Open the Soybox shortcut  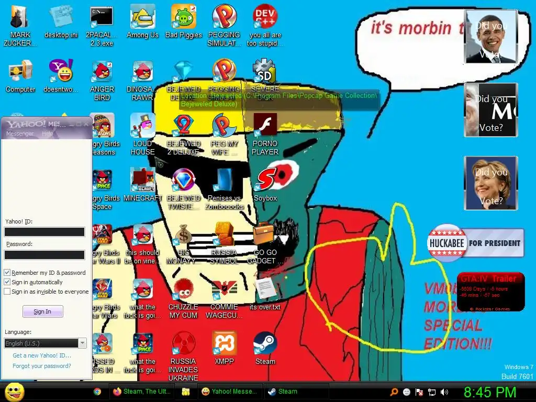(x=265, y=185)
